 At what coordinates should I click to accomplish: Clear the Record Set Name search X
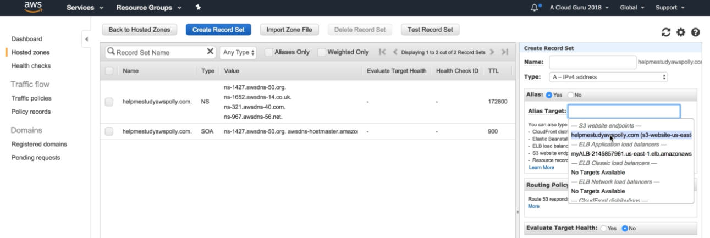pos(210,52)
